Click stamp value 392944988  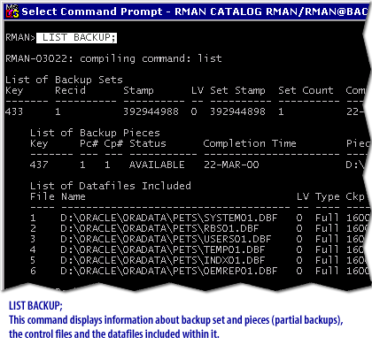point(151,111)
